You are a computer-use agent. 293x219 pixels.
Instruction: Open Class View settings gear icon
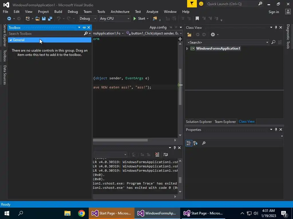pos(213,35)
